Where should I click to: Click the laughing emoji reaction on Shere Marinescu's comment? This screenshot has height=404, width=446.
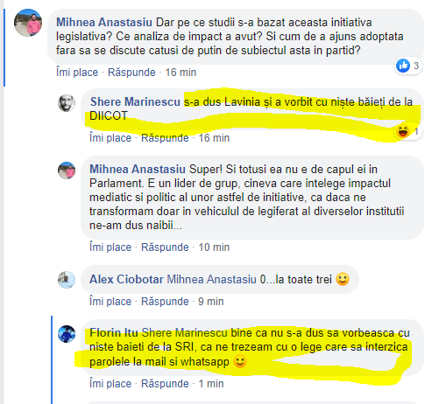403,131
